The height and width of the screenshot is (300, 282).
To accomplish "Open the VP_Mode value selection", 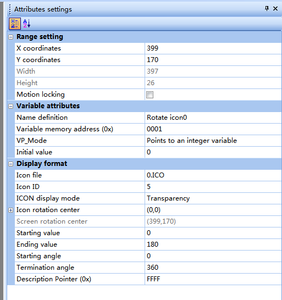I will 213,141.
